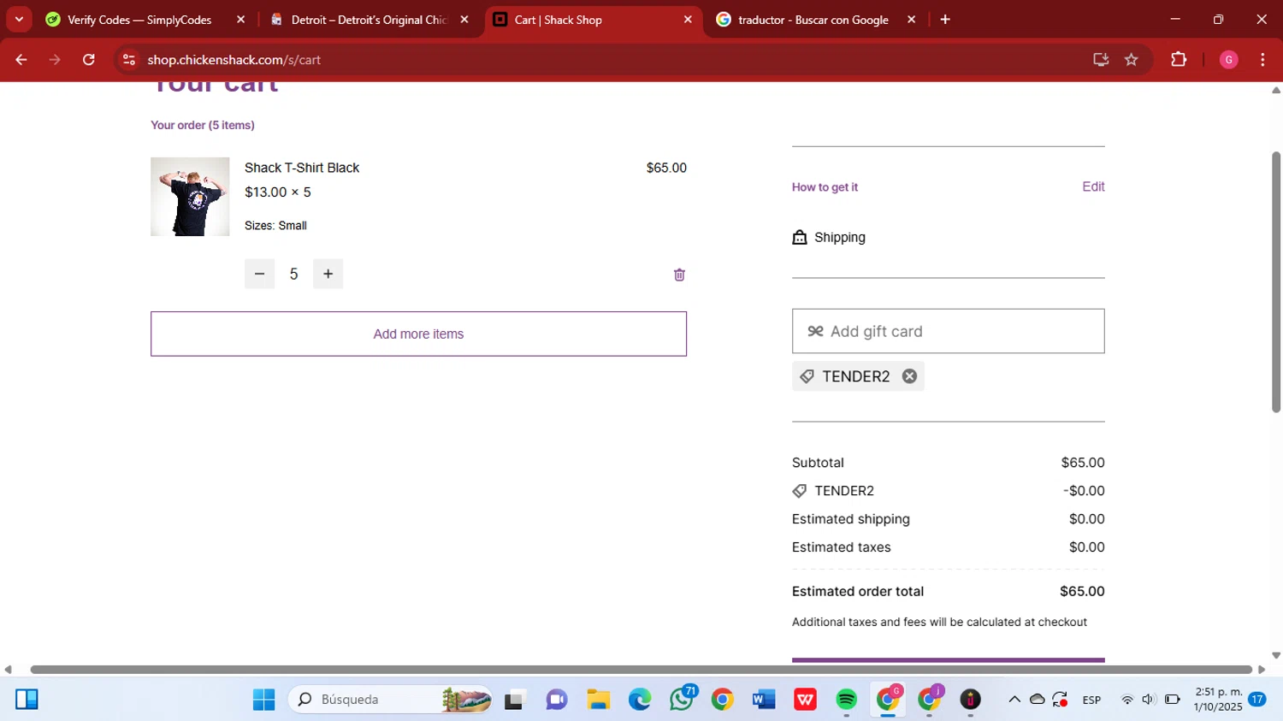Click the Add gift card field
Screen dimensions: 1283x721
(948, 331)
